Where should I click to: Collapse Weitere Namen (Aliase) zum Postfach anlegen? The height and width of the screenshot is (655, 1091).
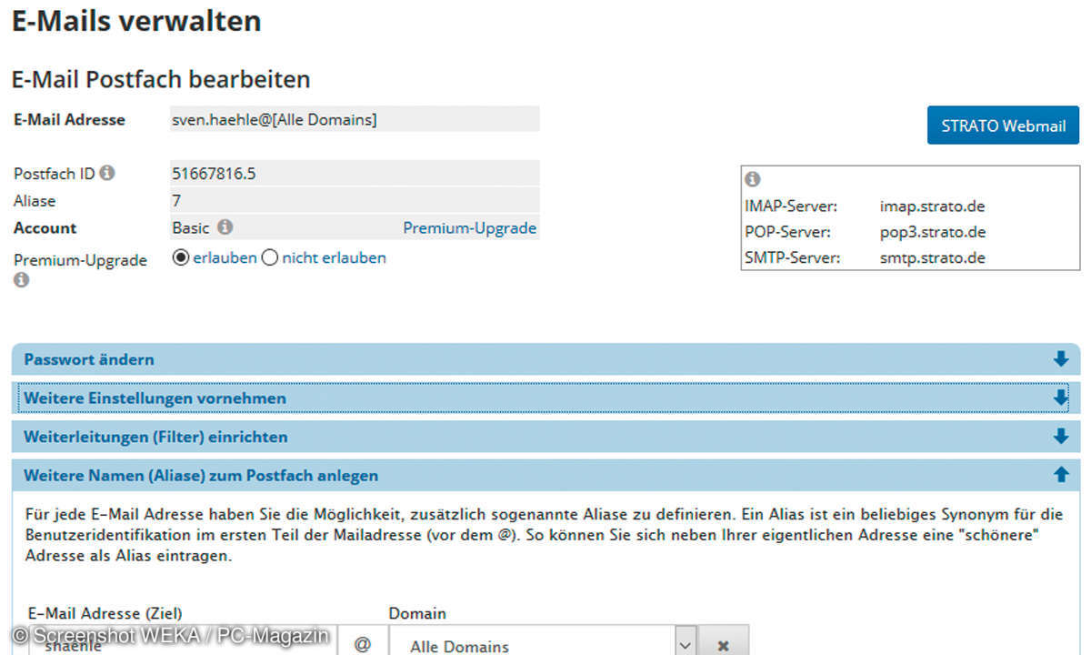pyautogui.click(x=545, y=475)
